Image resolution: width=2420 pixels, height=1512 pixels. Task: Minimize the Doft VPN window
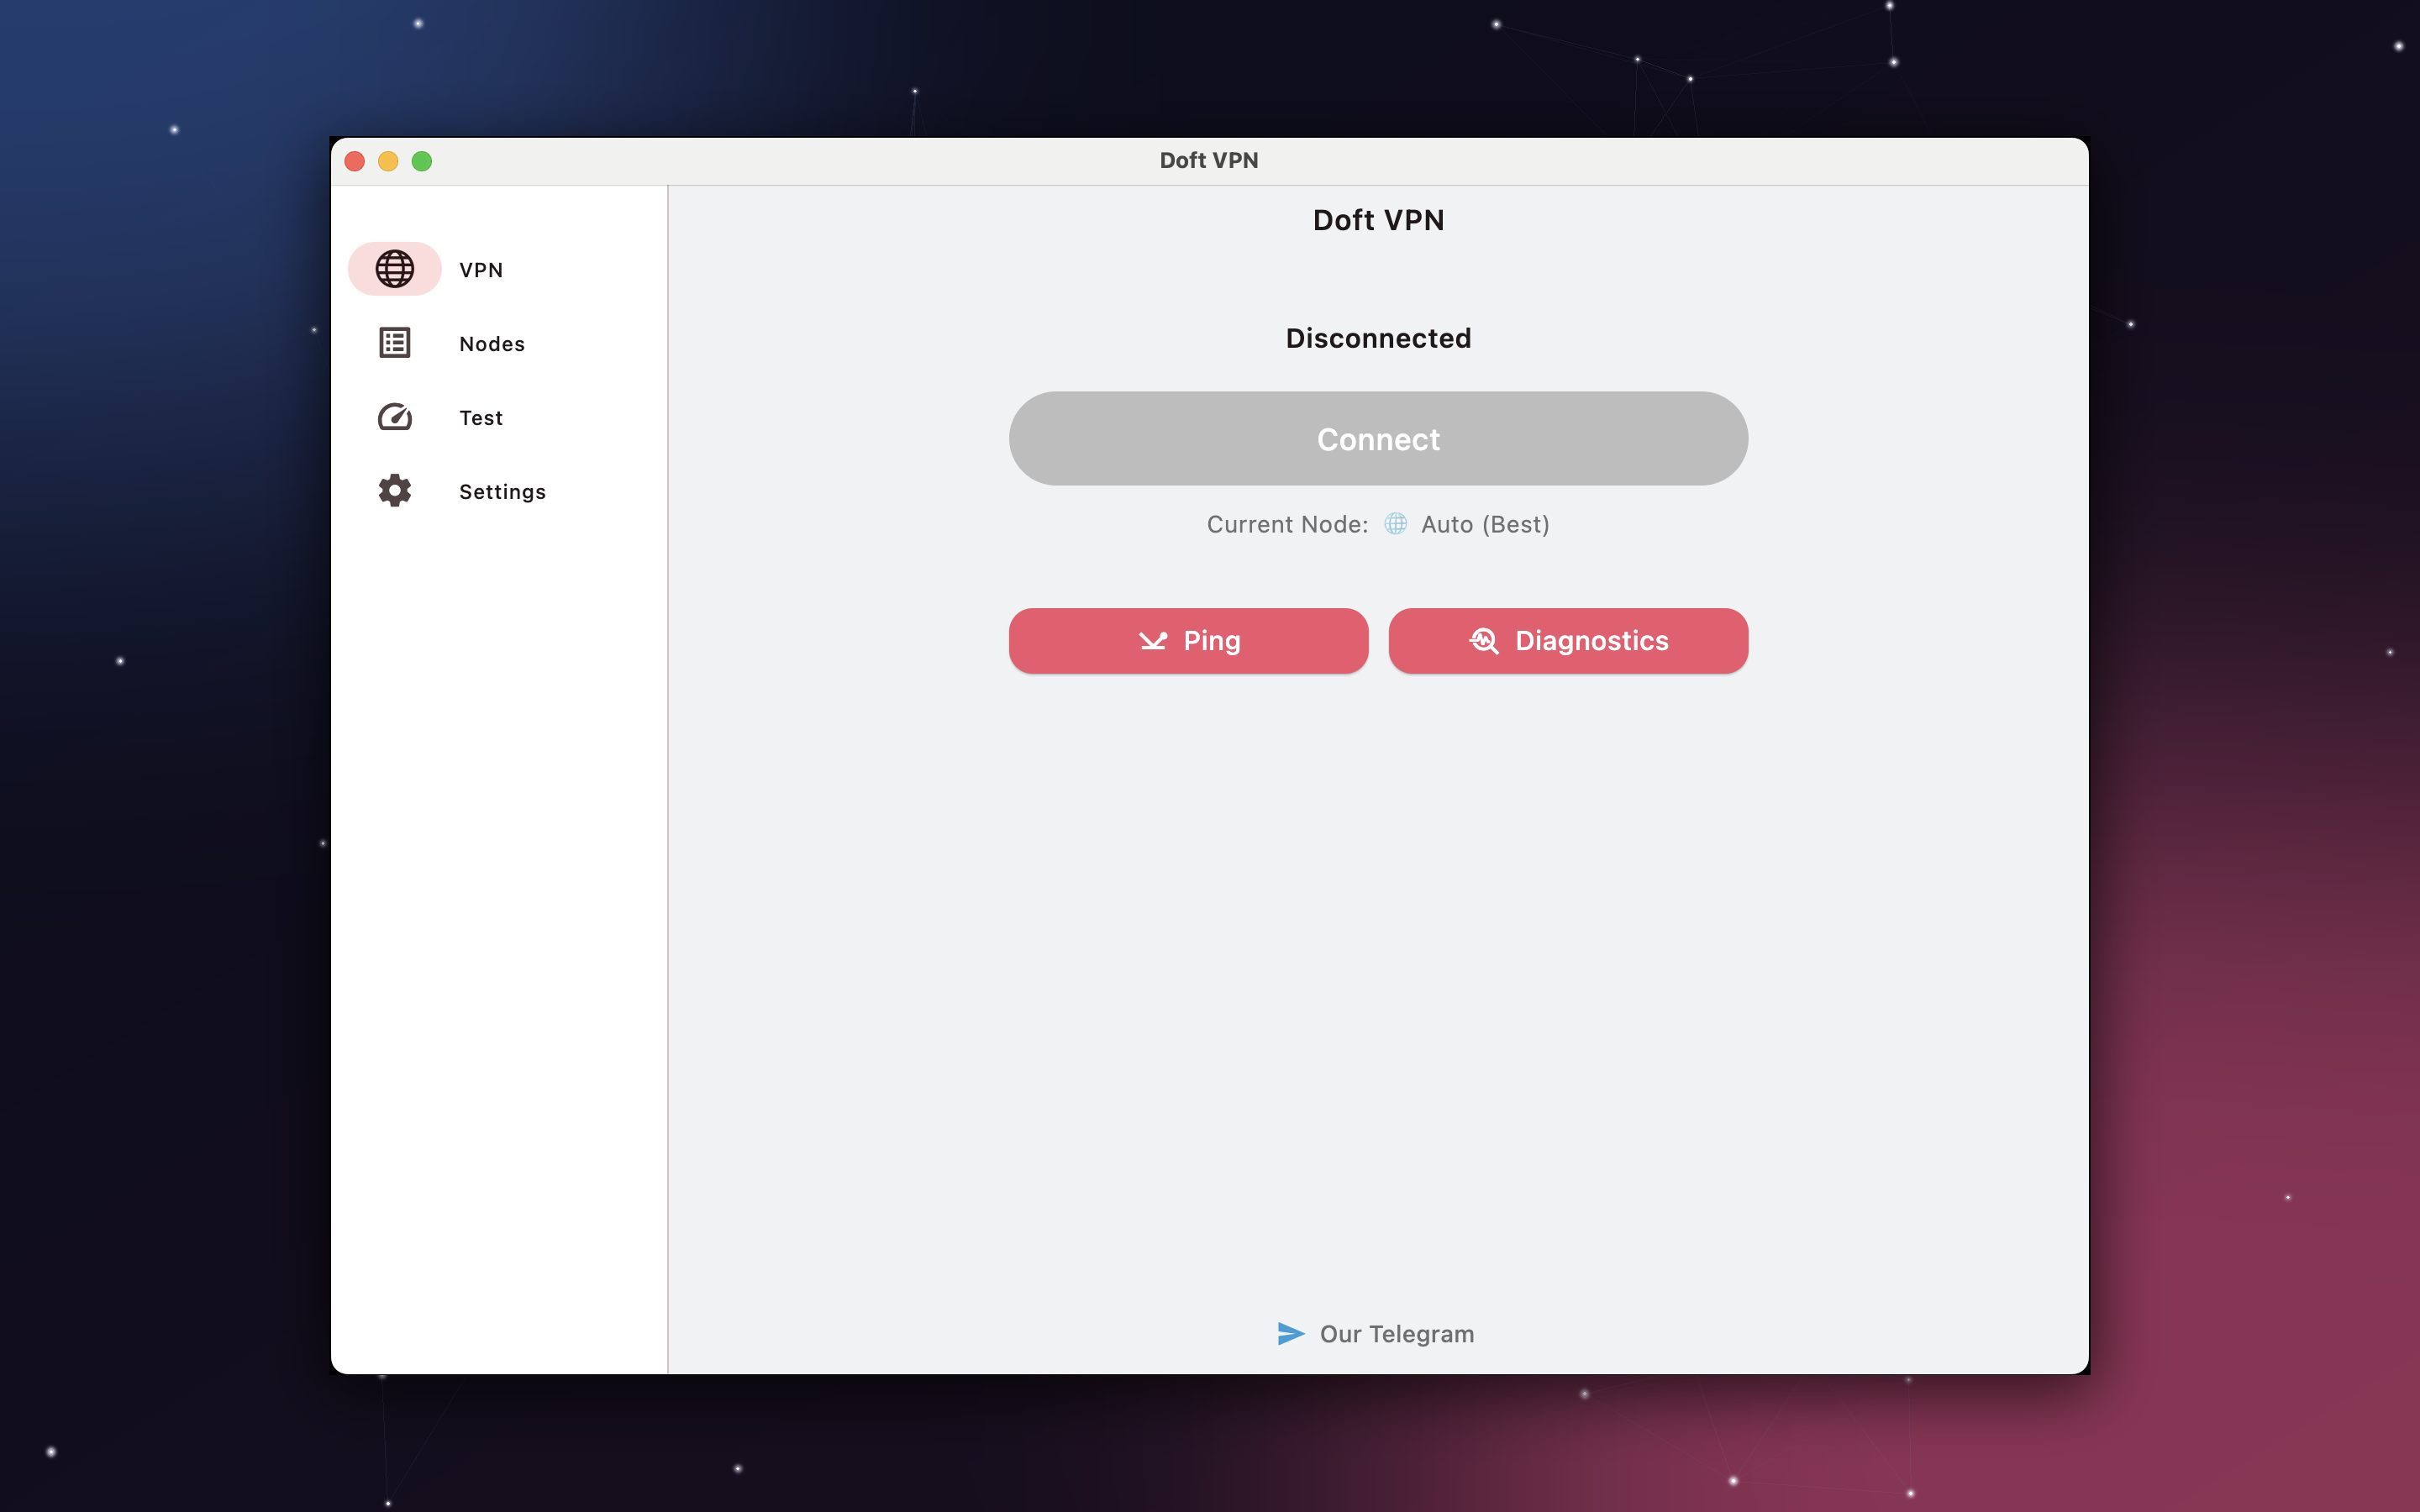(x=388, y=161)
